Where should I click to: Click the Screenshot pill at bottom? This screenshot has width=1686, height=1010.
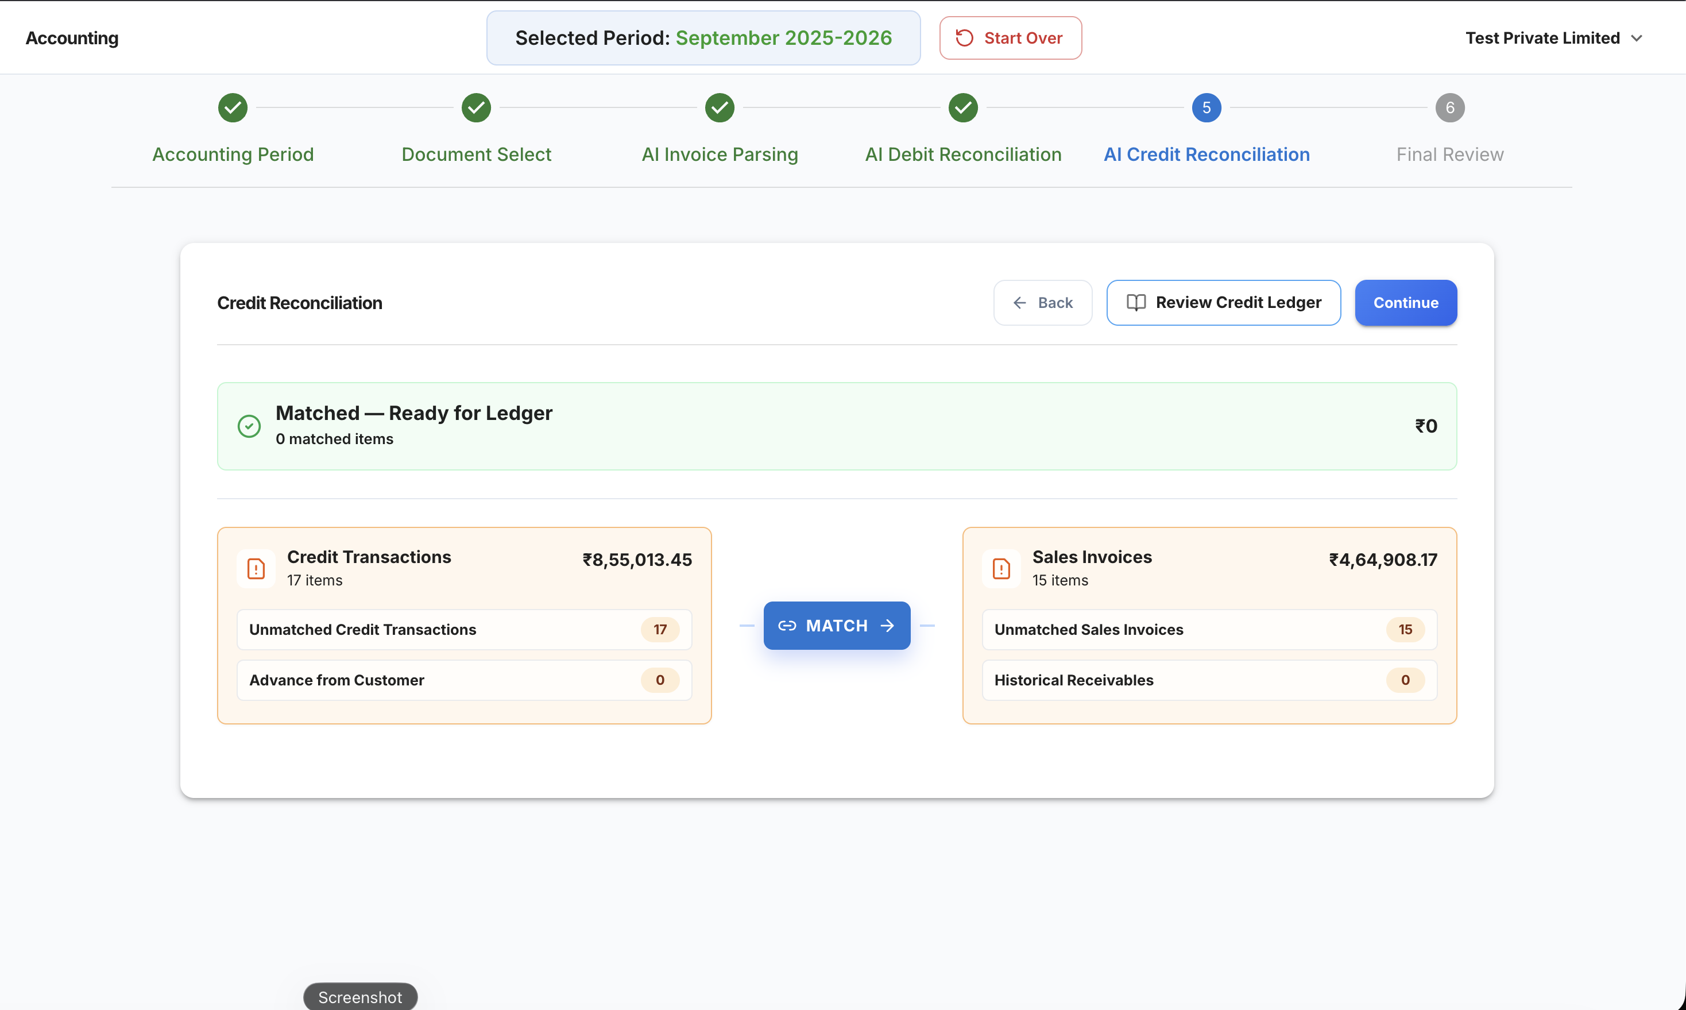click(x=361, y=996)
